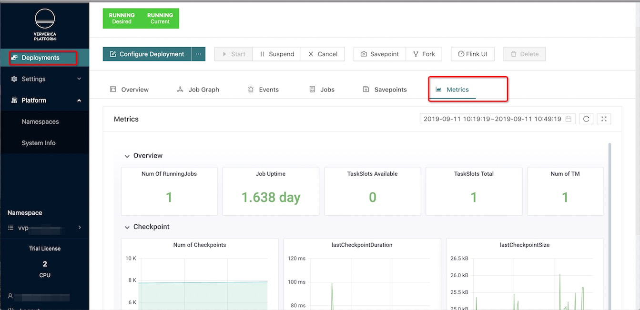Open Namespaces under Platform
The width and height of the screenshot is (640, 310).
[x=41, y=122]
